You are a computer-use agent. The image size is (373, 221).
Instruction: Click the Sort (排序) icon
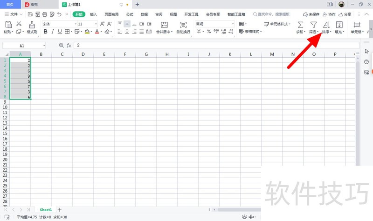pos(326,25)
